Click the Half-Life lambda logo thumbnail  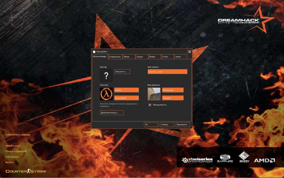pyautogui.click(x=106, y=94)
